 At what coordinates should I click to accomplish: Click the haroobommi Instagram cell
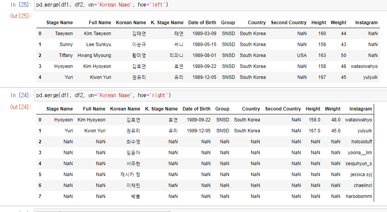point(359,196)
